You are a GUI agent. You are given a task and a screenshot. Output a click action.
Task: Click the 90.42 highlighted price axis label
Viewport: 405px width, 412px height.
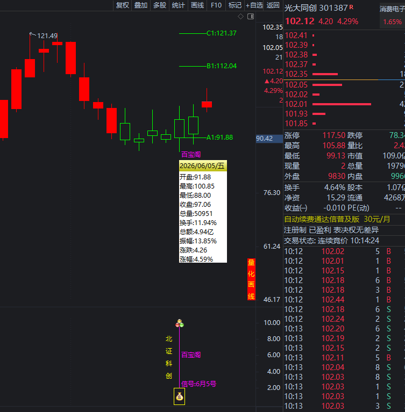click(269, 139)
